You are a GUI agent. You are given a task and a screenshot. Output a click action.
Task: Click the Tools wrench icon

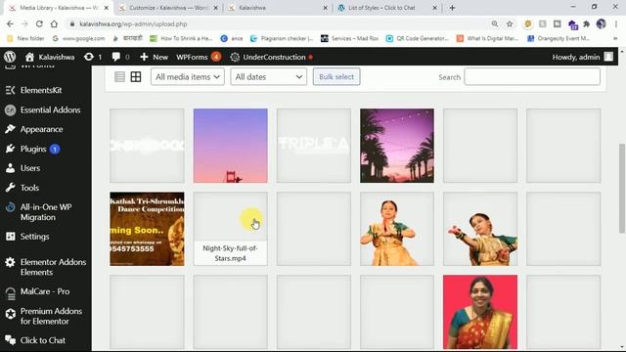11,188
